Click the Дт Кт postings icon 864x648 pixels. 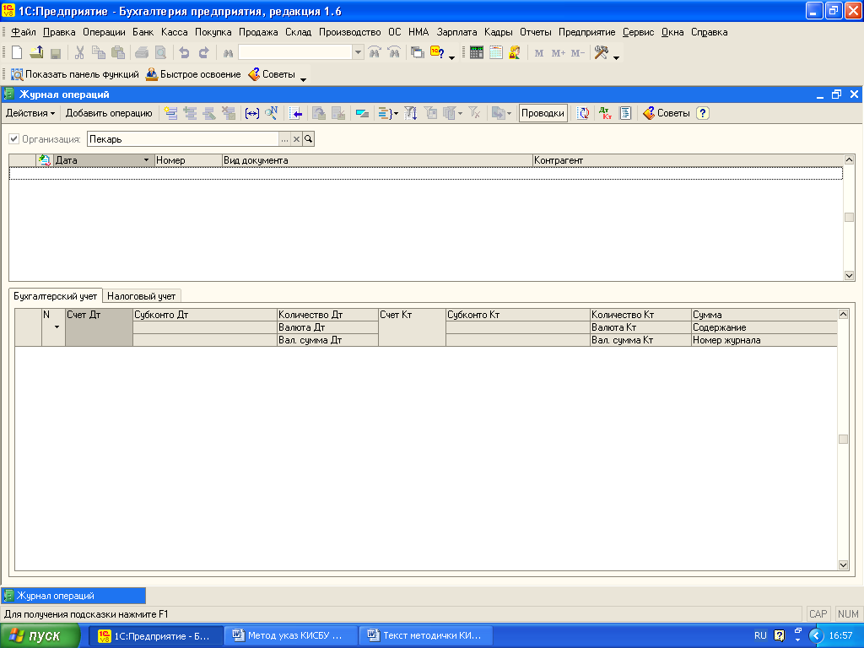coord(605,113)
